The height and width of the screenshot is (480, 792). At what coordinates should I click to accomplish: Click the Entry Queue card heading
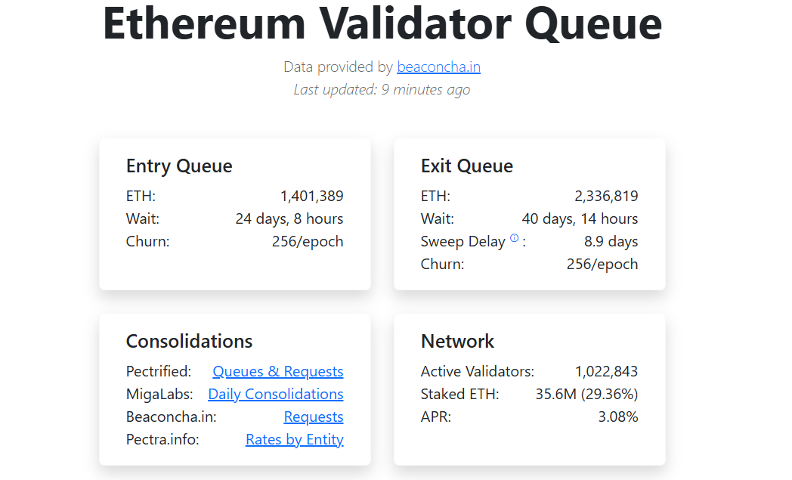click(x=179, y=166)
